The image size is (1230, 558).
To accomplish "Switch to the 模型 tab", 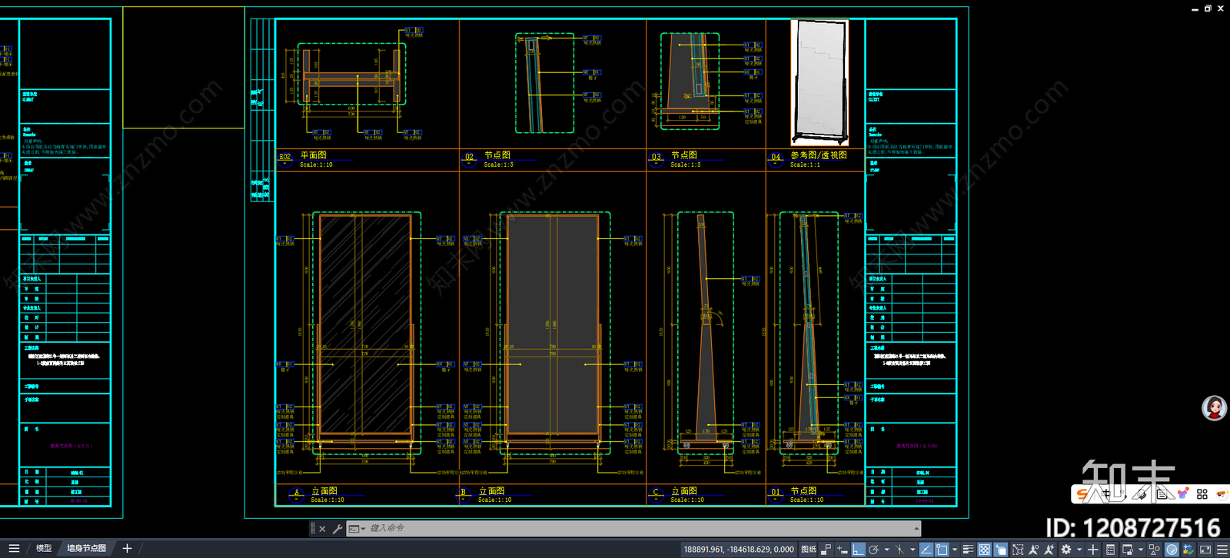I will [44, 549].
